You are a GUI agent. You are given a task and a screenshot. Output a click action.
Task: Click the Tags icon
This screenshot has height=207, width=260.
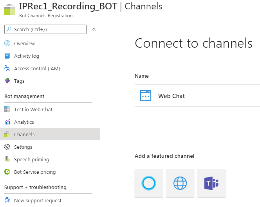tap(7, 81)
